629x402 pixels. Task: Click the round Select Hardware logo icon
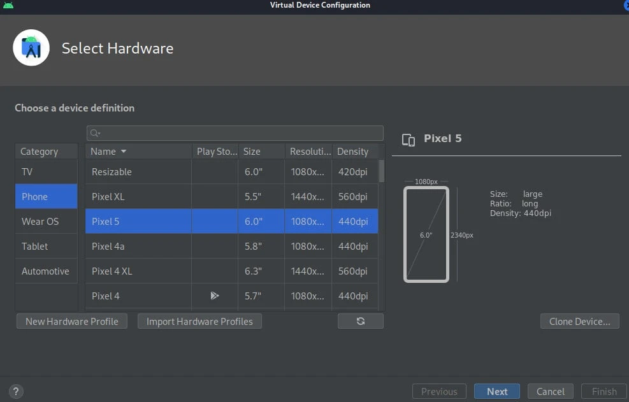pyautogui.click(x=31, y=47)
